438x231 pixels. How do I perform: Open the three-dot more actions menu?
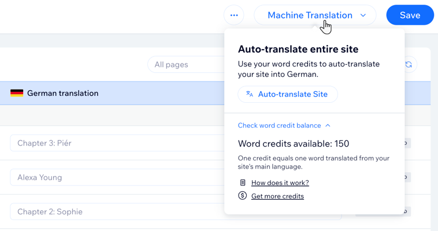234,15
